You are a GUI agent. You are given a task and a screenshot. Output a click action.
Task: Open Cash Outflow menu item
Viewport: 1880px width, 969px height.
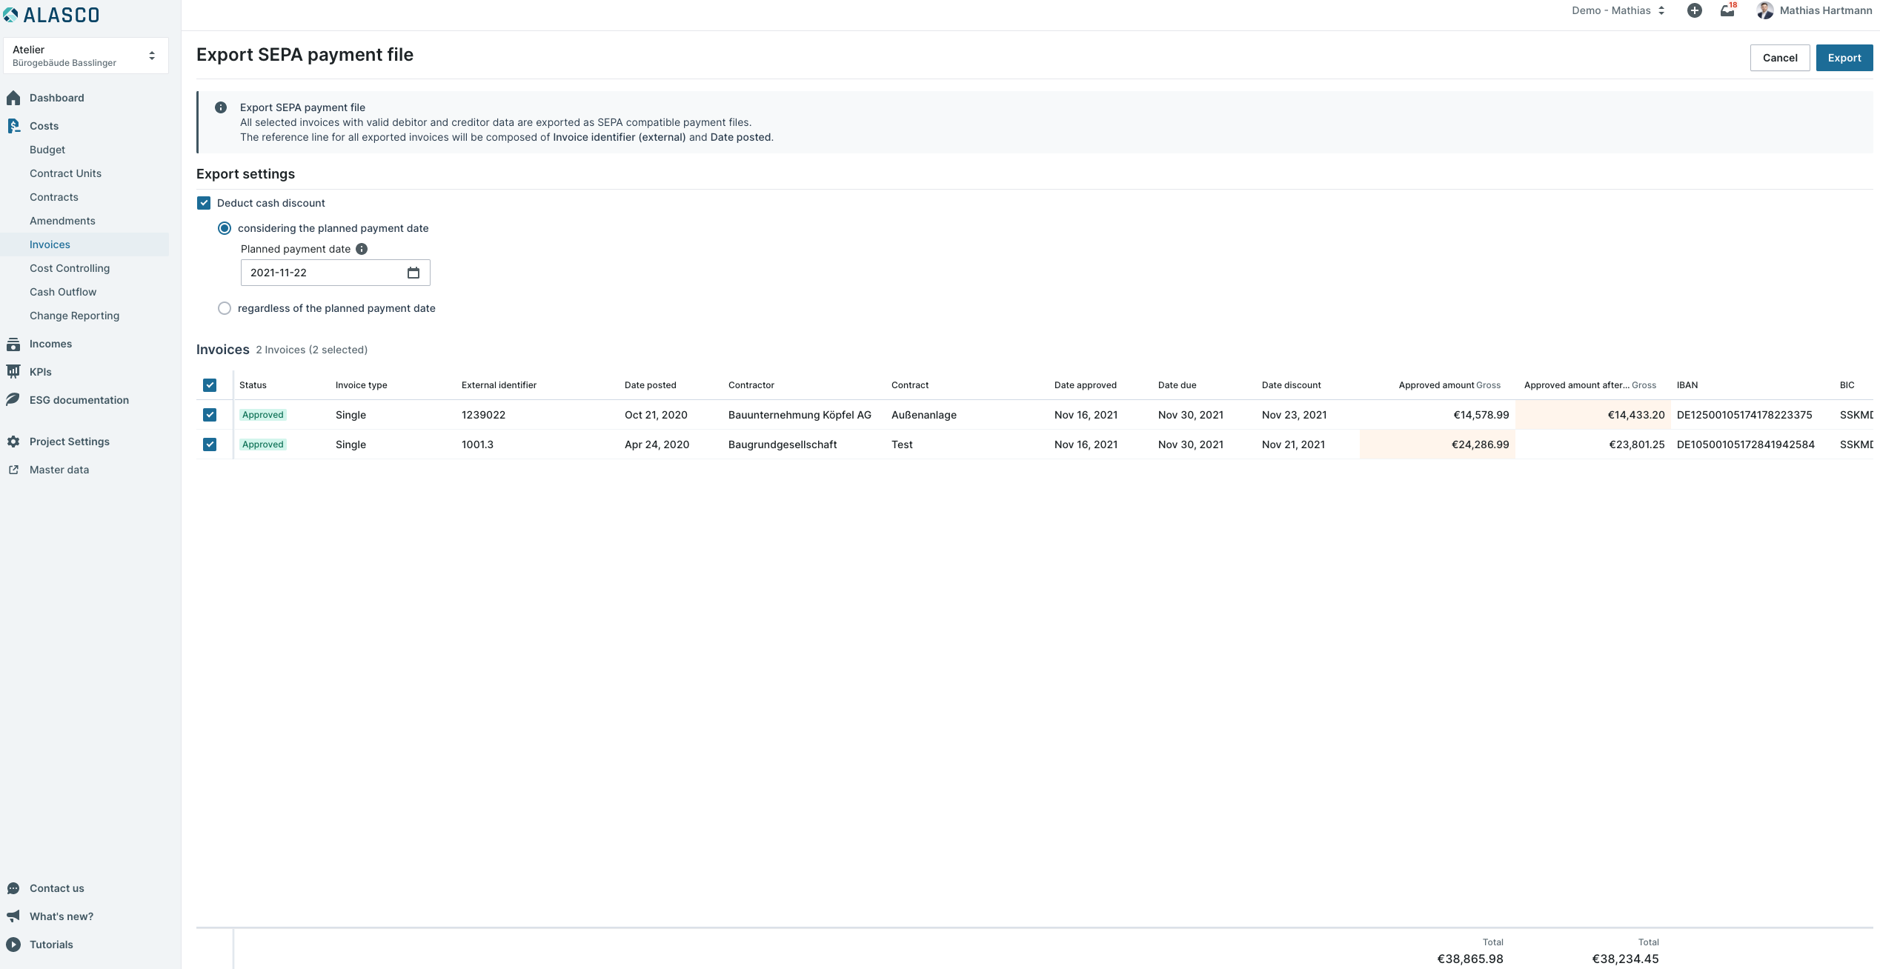pyautogui.click(x=63, y=292)
